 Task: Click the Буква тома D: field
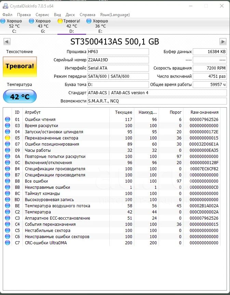click(x=118, y=85)
